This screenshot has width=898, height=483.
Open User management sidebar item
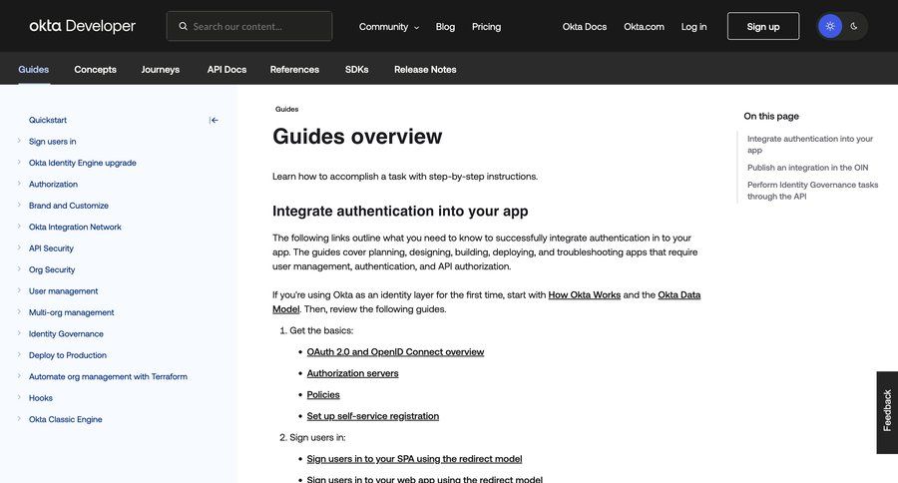click(63, 291)
